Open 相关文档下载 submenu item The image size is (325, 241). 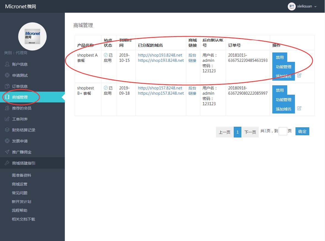(23, 219)
